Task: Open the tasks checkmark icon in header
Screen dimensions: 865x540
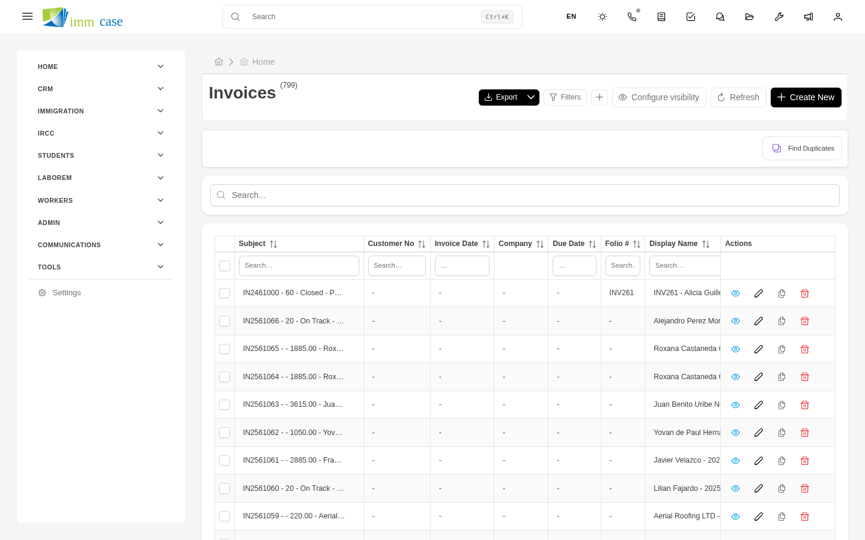Action: coord(691,17)
